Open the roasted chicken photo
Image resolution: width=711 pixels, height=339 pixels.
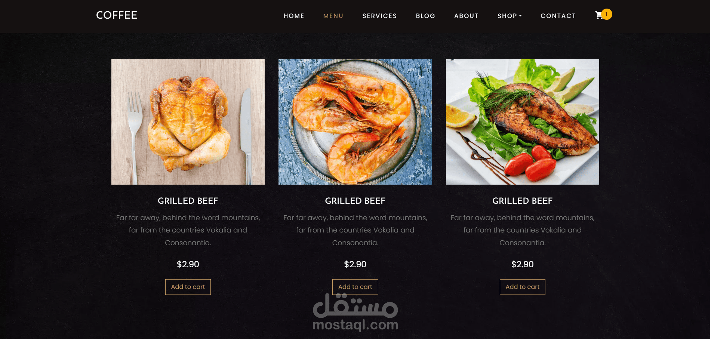point(188,121)
